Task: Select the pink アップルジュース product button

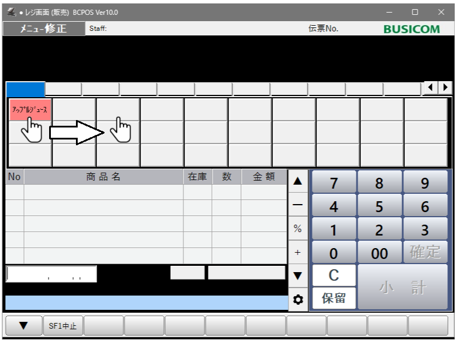Action: (x=30, y=109)
